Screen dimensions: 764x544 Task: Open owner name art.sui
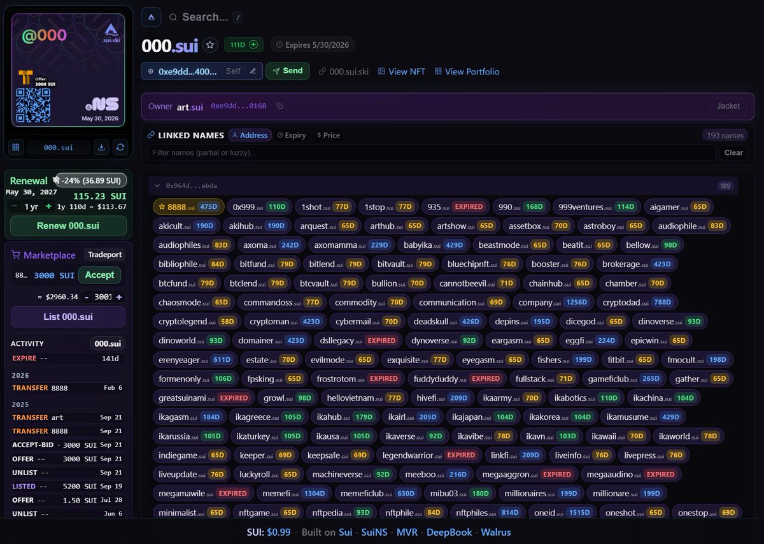tap(190, 106)
